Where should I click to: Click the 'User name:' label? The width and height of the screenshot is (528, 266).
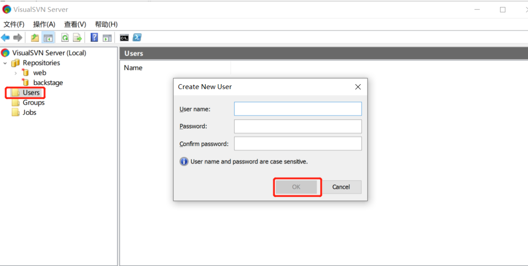tap(195, 109)
